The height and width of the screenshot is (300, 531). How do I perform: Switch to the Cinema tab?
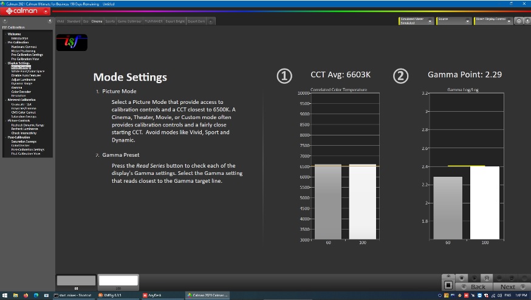click(x=97, y=21)
